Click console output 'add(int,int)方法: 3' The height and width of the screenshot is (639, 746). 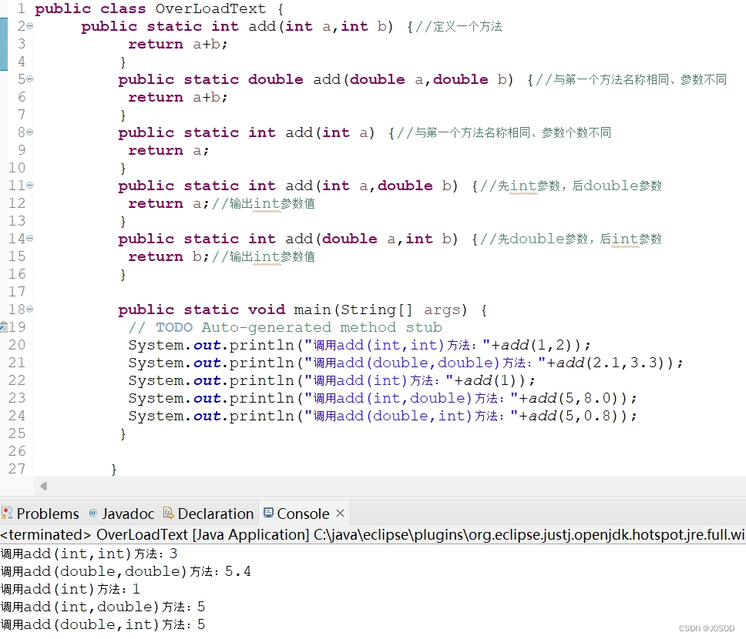click(x=89, y=554)
